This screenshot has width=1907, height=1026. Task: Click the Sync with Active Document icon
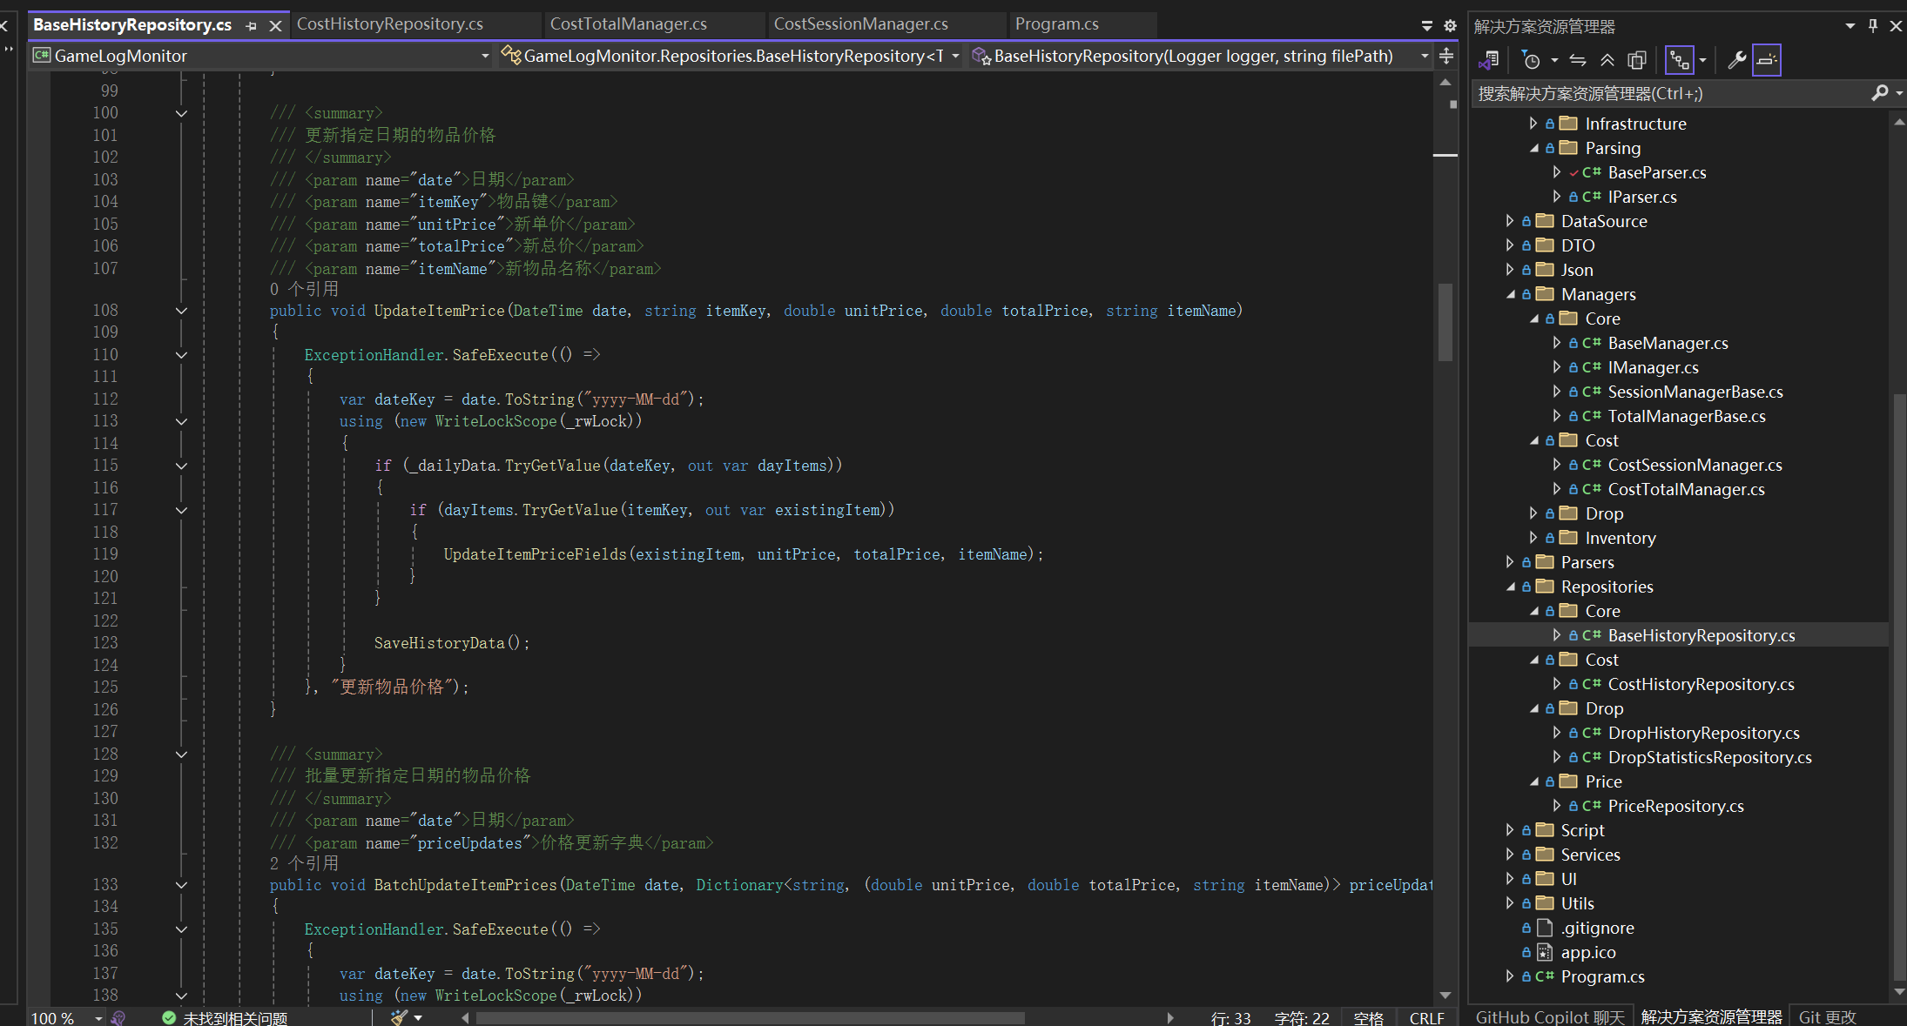pyautogui.click(x=1578, y=60)
